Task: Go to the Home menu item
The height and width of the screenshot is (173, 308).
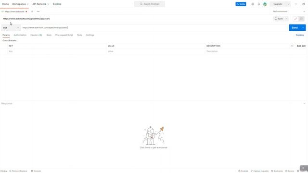Action: tap(5, 4)
